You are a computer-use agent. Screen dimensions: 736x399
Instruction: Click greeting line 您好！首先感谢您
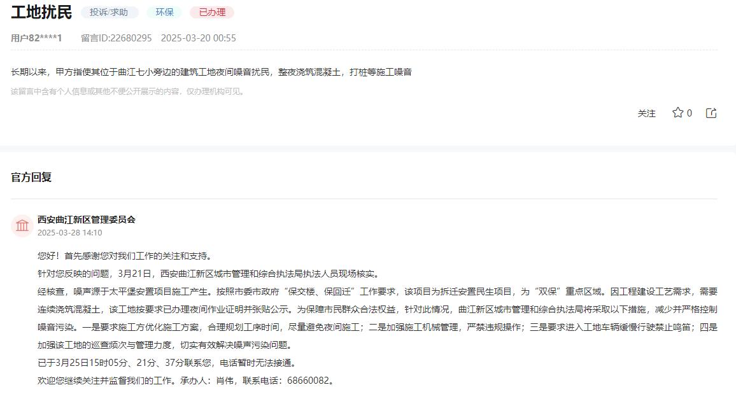point(126,256)
